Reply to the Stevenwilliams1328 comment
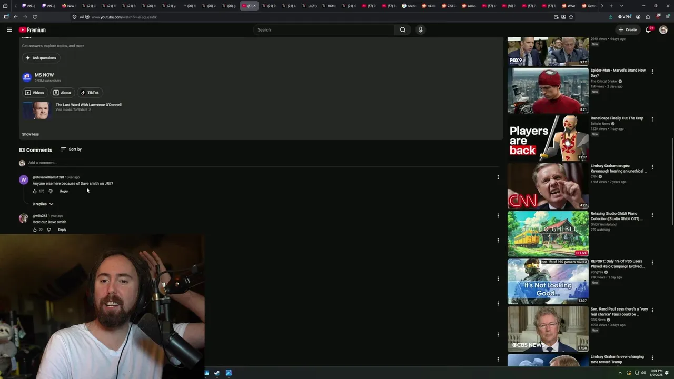674x379 pixels. click(64, 191)
